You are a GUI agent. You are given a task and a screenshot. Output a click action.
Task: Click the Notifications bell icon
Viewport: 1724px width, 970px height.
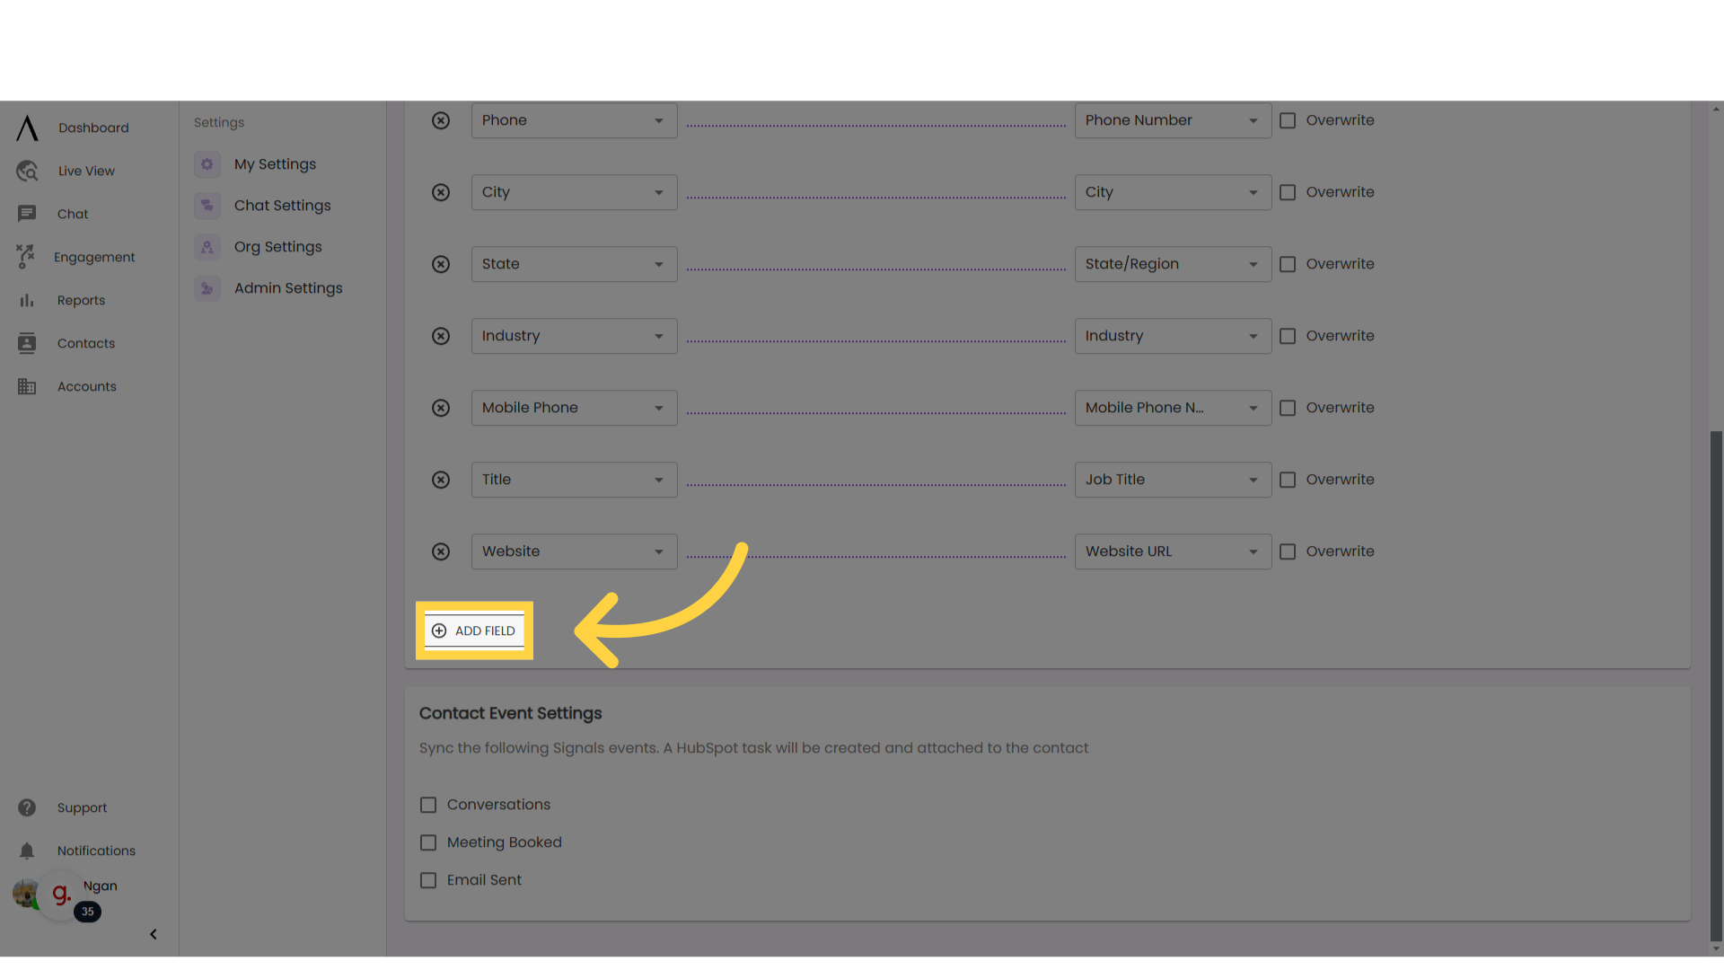tap(26, 851)
